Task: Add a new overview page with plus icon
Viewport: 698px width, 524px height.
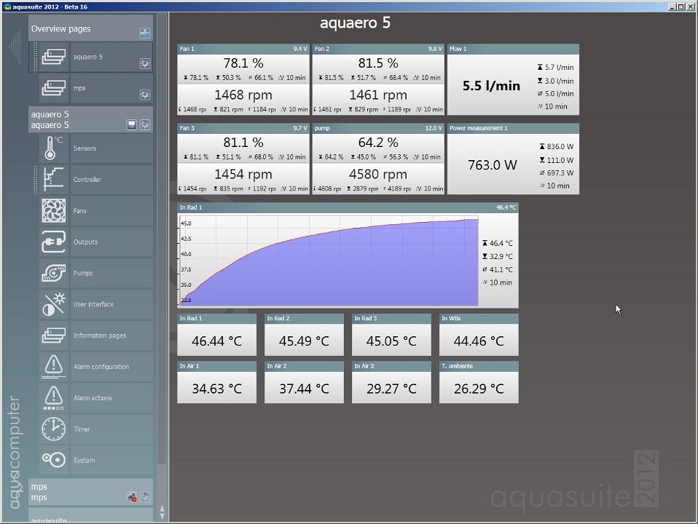Action: [x=145, y=33]
